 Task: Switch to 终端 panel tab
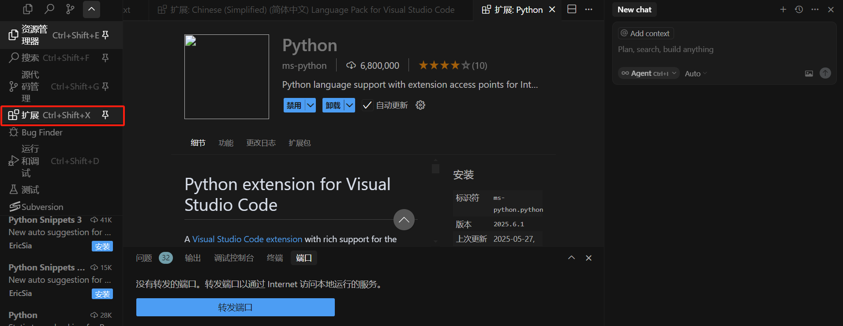275,258
